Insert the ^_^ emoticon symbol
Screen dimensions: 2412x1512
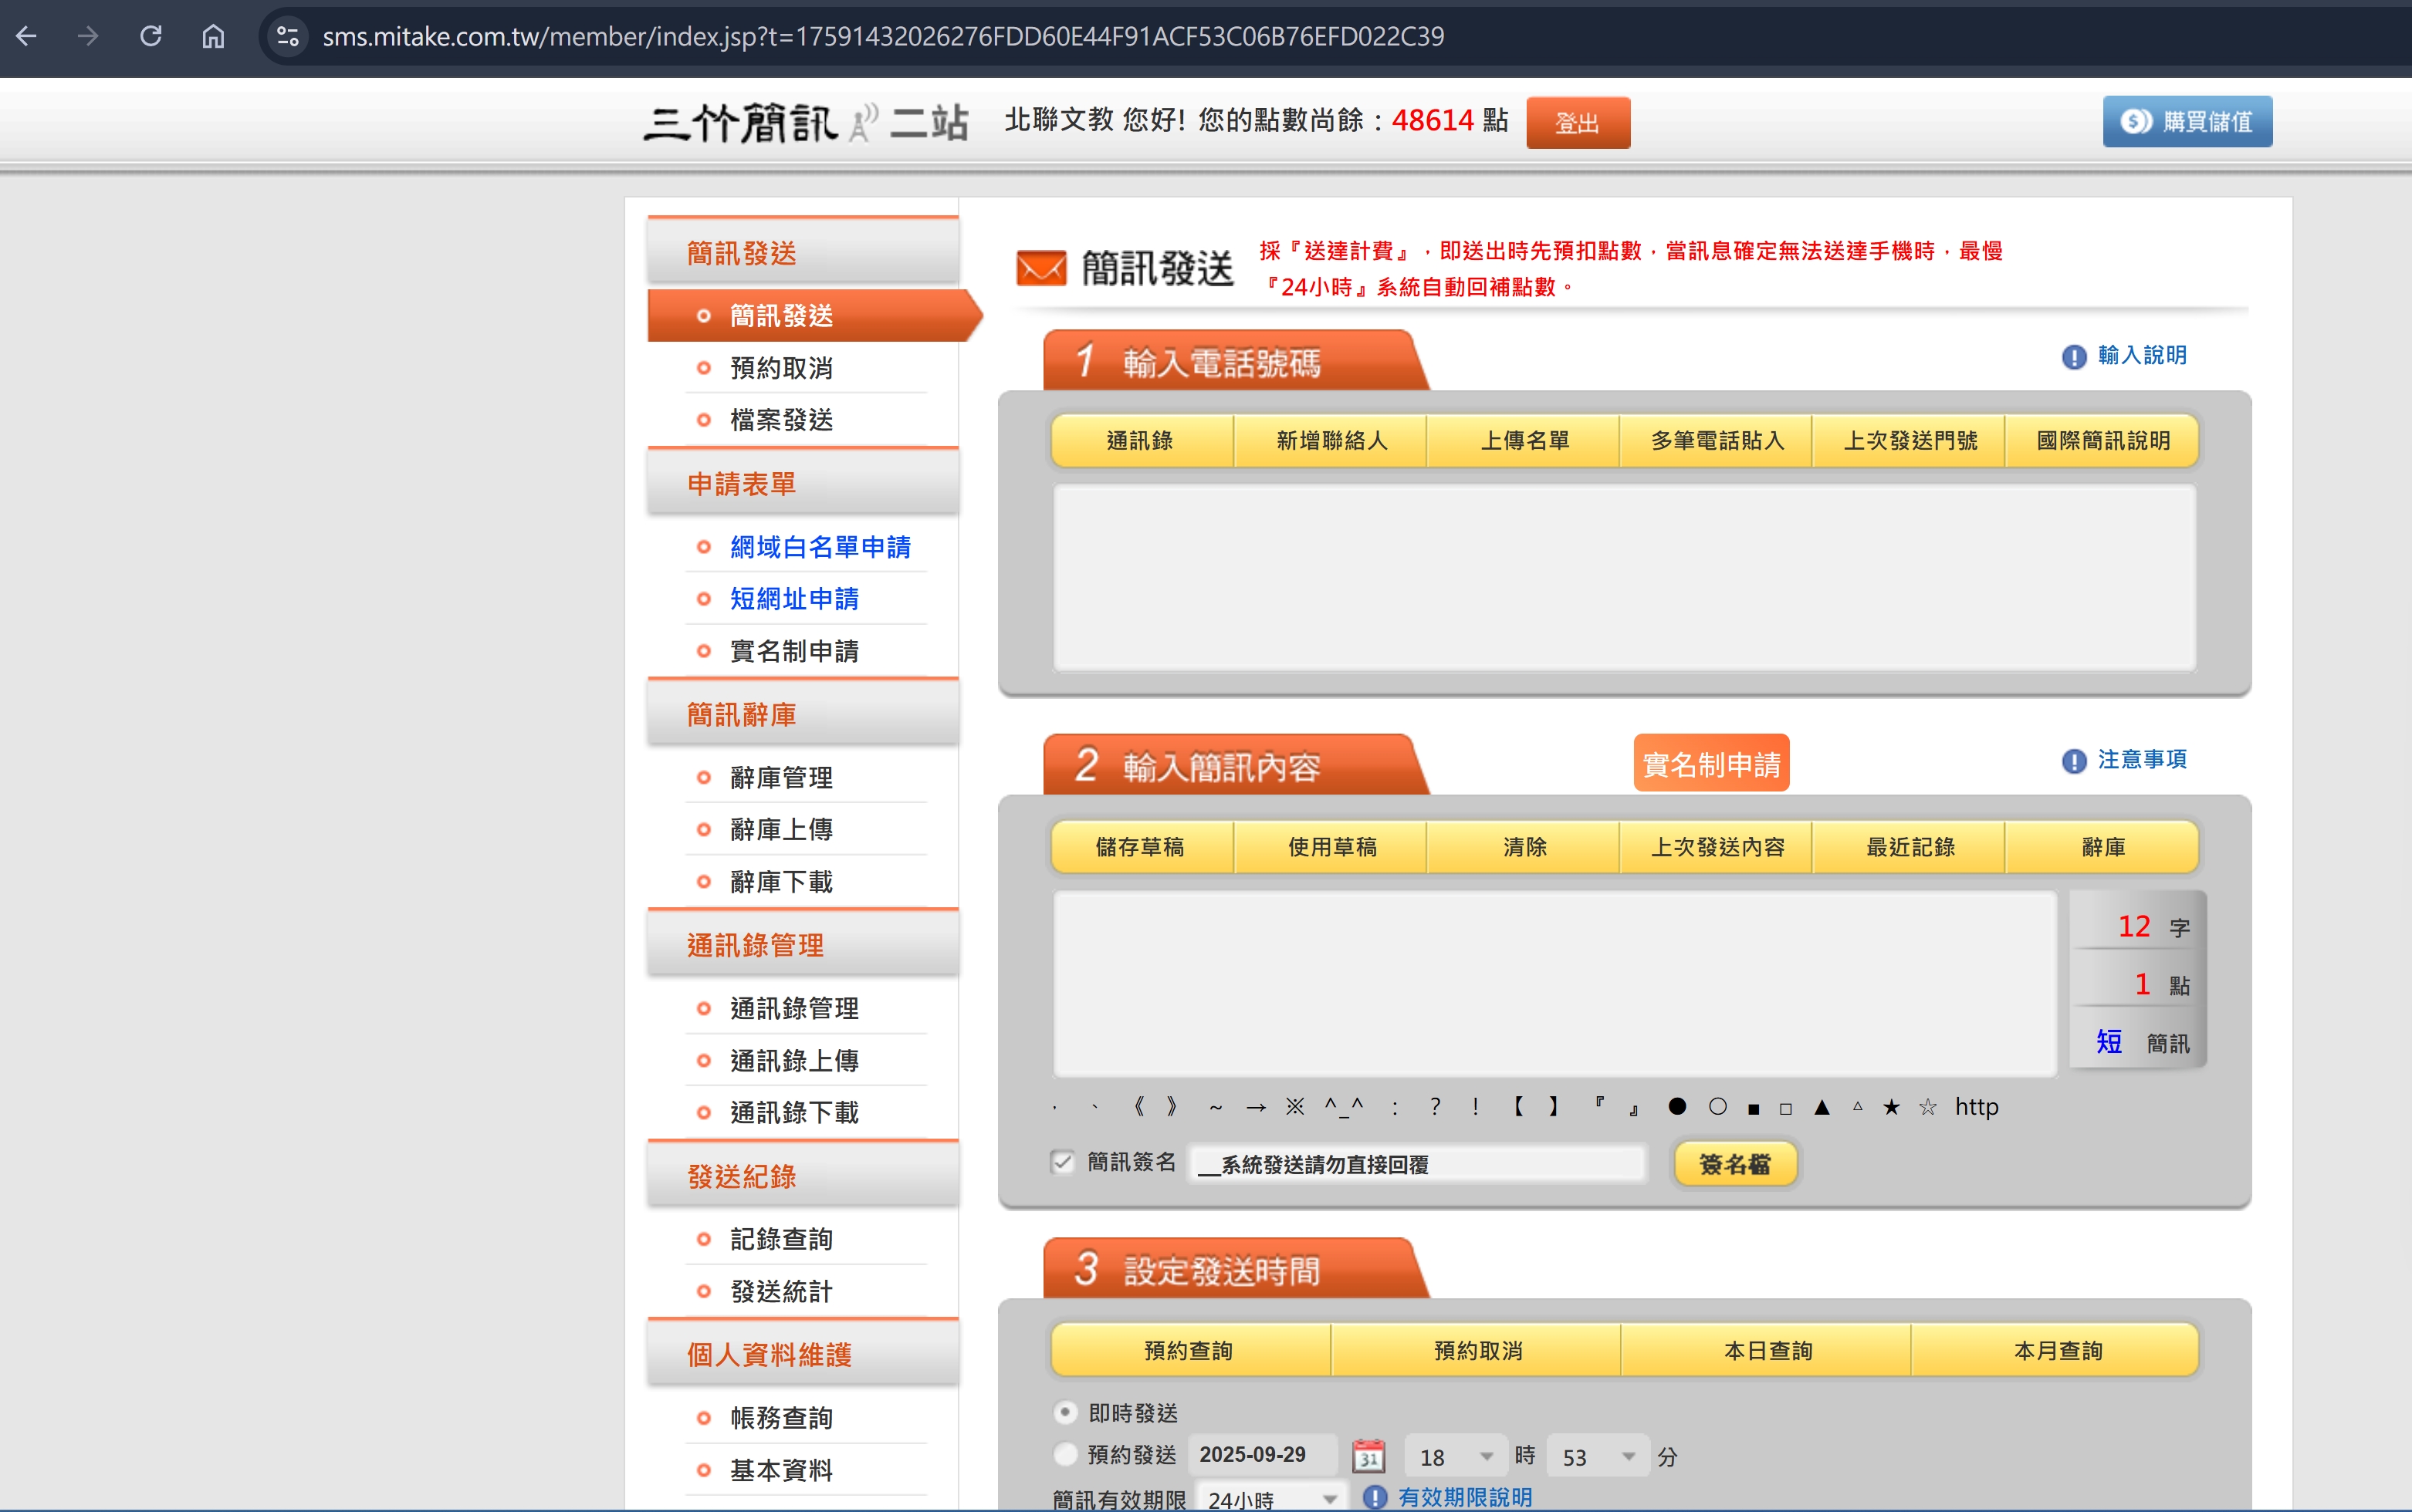click(1344, 1106)
